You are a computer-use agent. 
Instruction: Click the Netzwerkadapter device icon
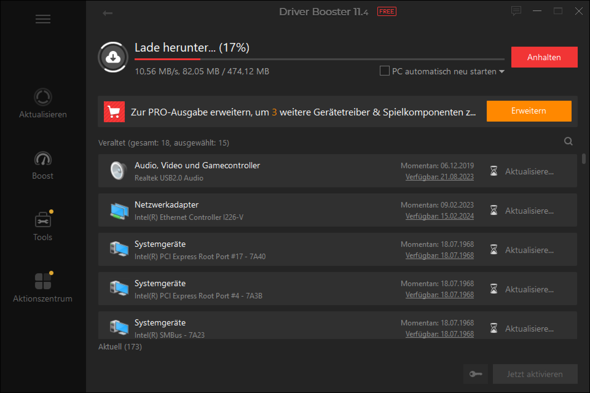[x=119, y=211]
